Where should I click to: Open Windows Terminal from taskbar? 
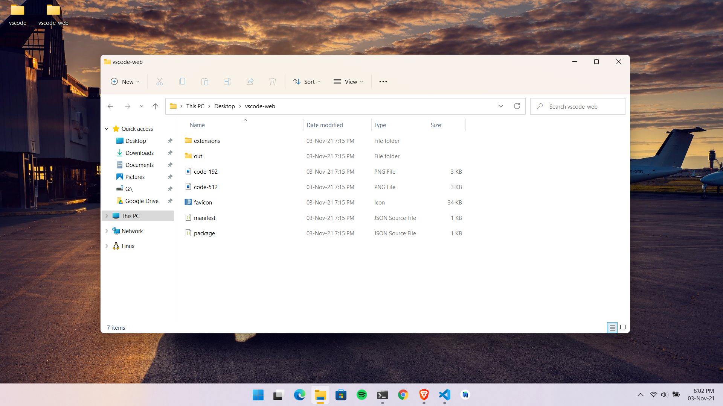click(383, 395)
